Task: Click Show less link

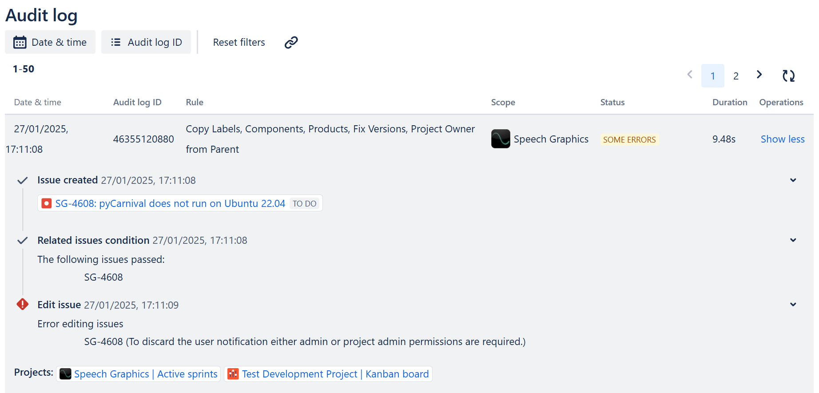Action: pos(783,139)
